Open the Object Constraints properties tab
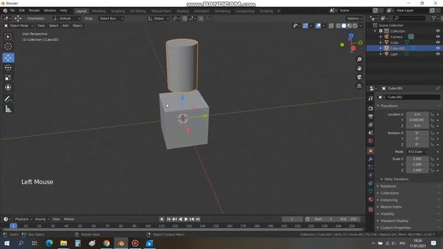This screenshot has width=443, height=249. (371, 183)
